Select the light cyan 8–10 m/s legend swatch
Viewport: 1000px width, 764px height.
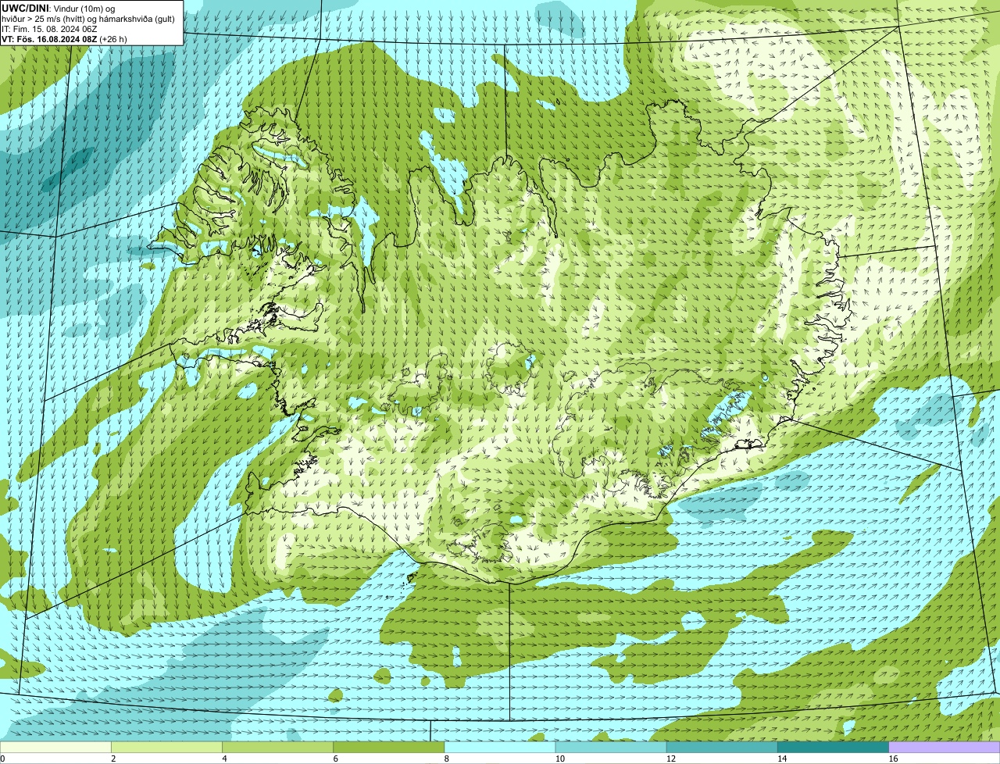tap(500, 747)
